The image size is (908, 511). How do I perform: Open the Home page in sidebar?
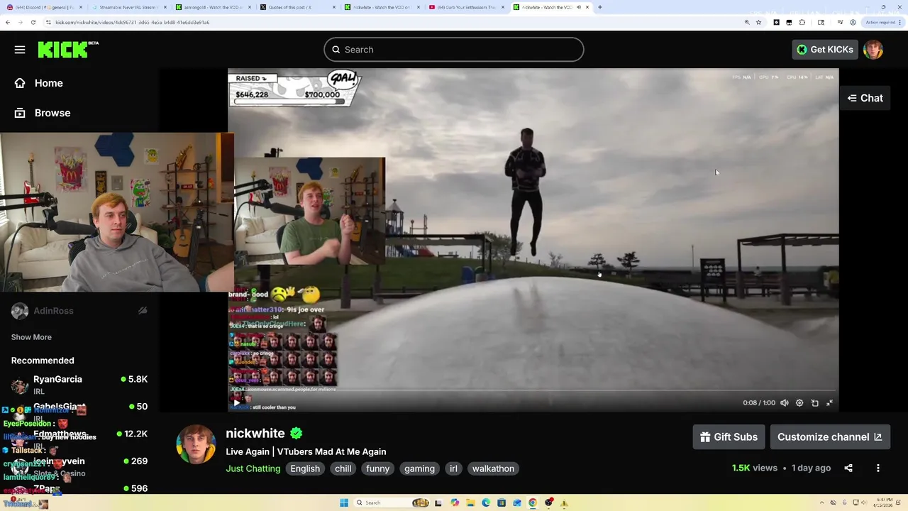tap(39, 83)
